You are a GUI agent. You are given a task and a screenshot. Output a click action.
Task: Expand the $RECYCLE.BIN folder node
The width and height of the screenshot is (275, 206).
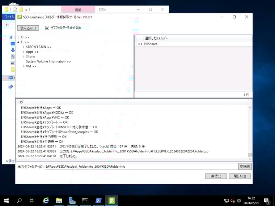click(24, 47)
